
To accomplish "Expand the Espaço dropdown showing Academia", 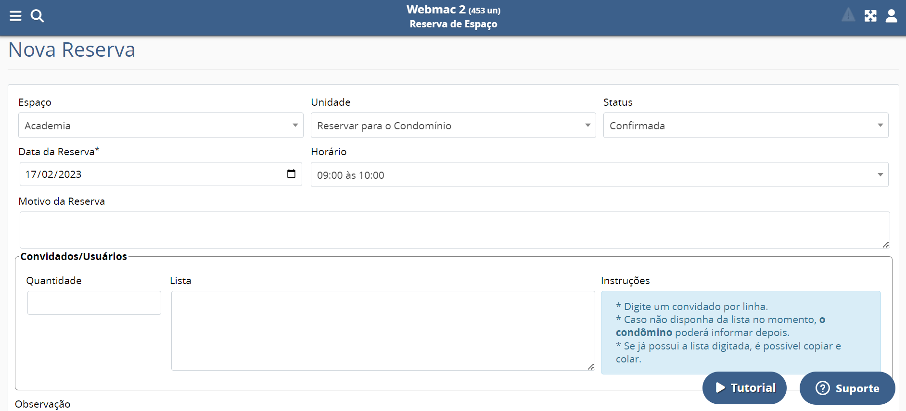I will tap(161, 125).
